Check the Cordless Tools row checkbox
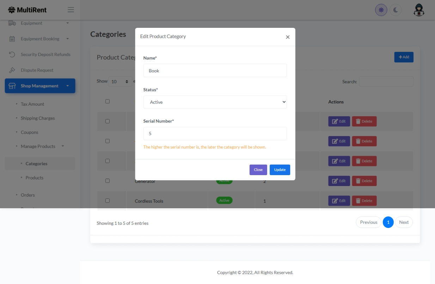This screenshot has height=284, width=435. click(108, 200)
